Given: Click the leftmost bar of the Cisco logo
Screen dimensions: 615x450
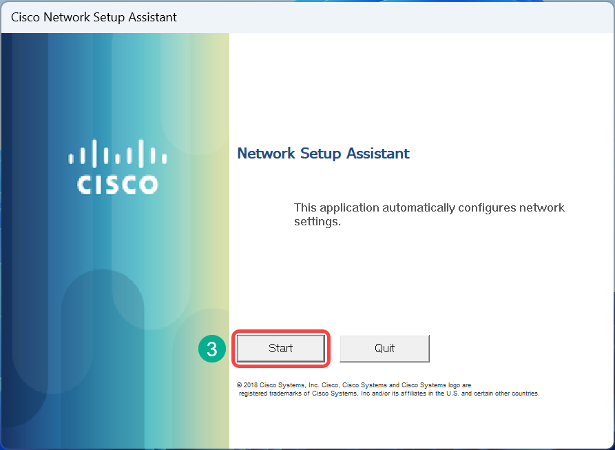Looking at the screenshot, I should [x=70, y=158].
